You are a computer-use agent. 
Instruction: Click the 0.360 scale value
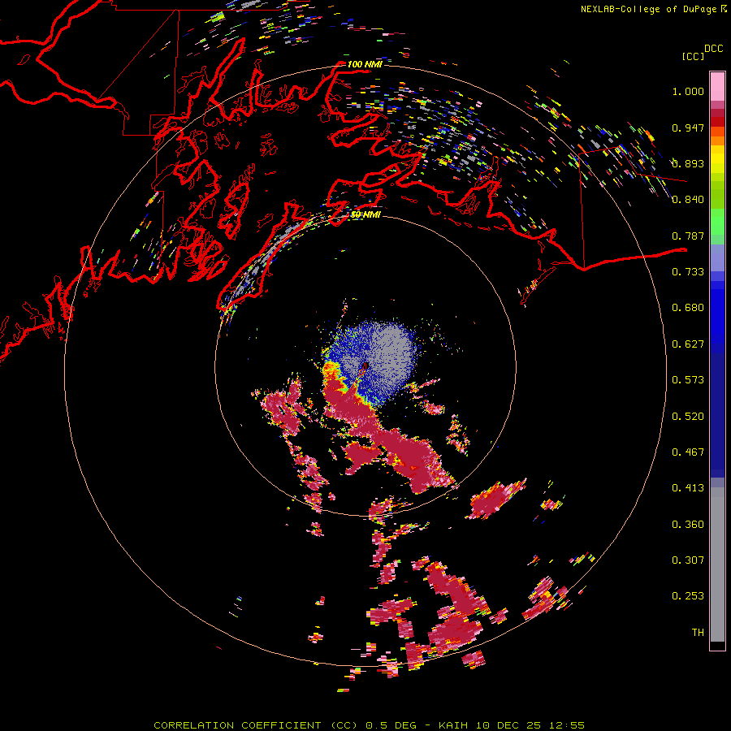(688, 525)
